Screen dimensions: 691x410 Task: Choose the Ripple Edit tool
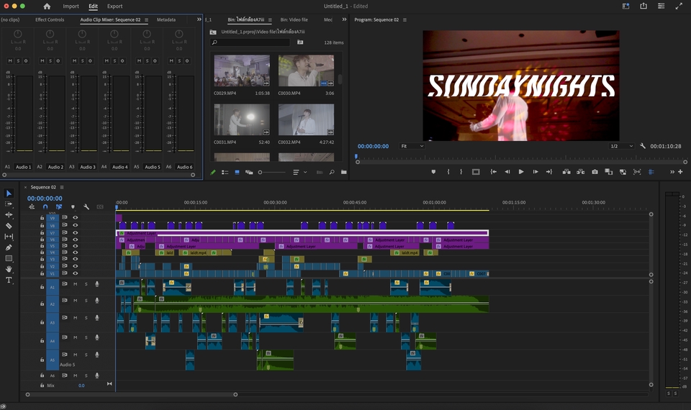pyautogui.click(x=9, y=215)
